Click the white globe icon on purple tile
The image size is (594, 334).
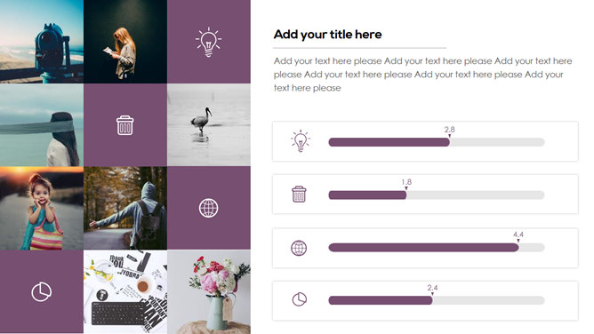click(x=208, y=208)
